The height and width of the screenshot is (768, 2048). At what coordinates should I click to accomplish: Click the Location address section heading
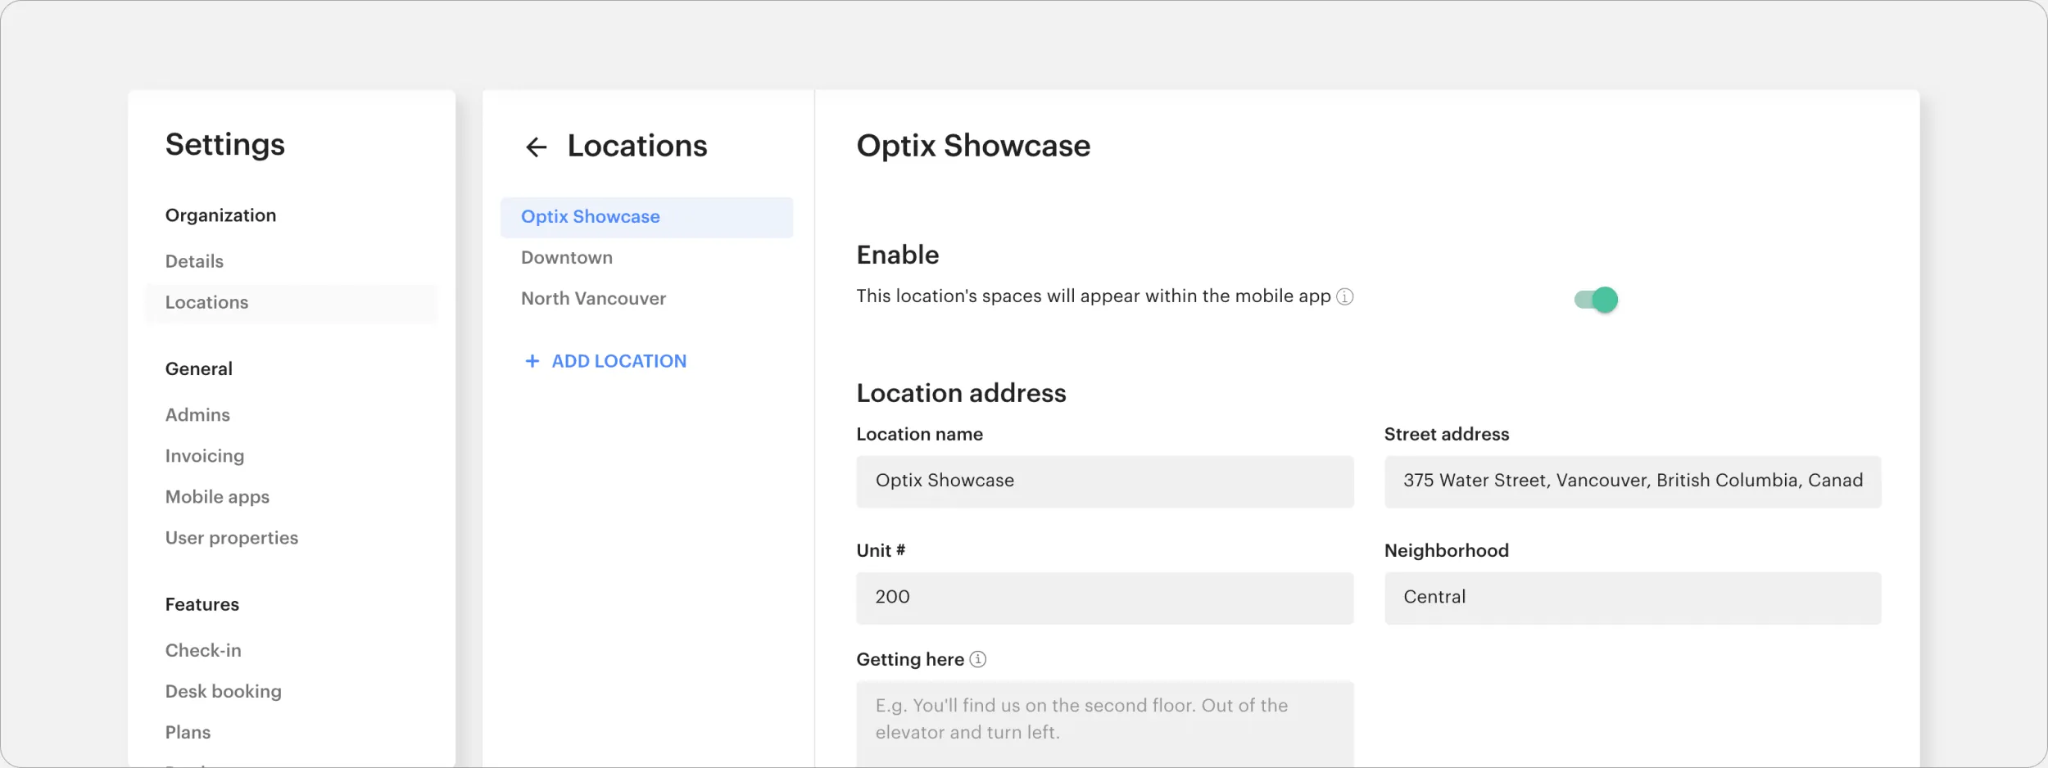point(961,393)
